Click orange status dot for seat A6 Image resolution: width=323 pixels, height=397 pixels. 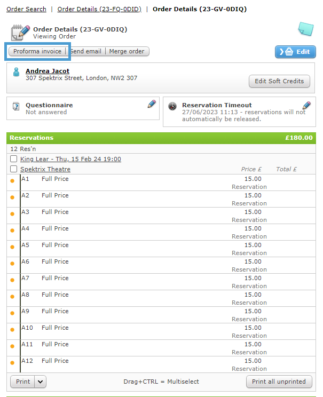(12, 264)
